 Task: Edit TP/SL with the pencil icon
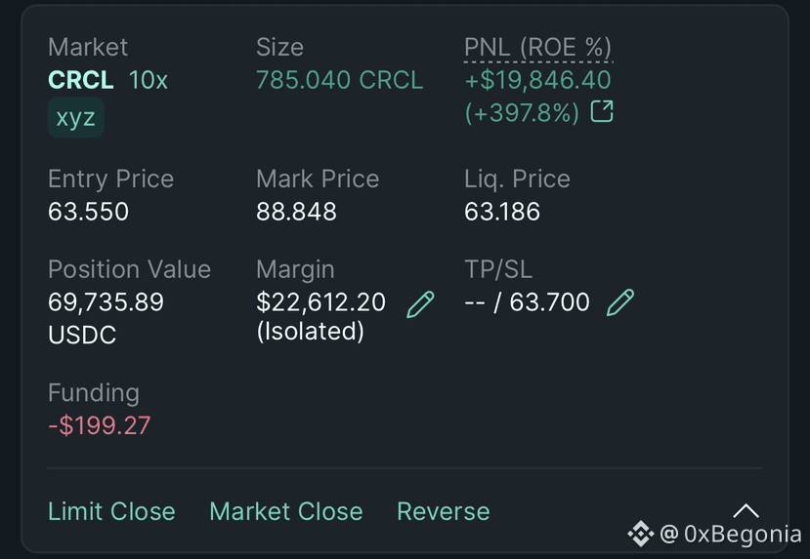(x=619, y=302)
